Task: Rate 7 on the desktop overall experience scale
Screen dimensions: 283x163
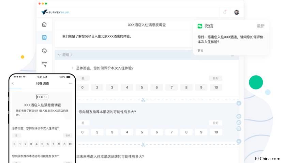Action: [x=172, y=87]
